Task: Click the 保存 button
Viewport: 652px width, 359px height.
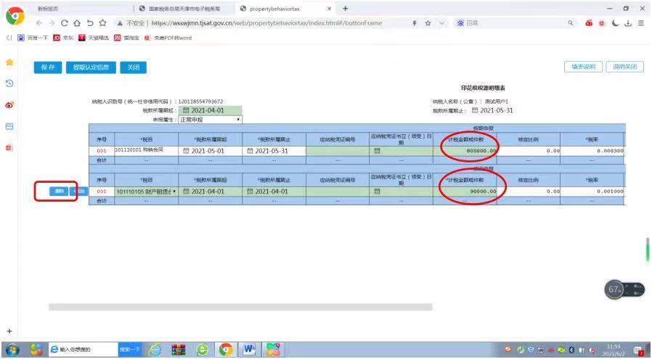Action: pos(48,67)
